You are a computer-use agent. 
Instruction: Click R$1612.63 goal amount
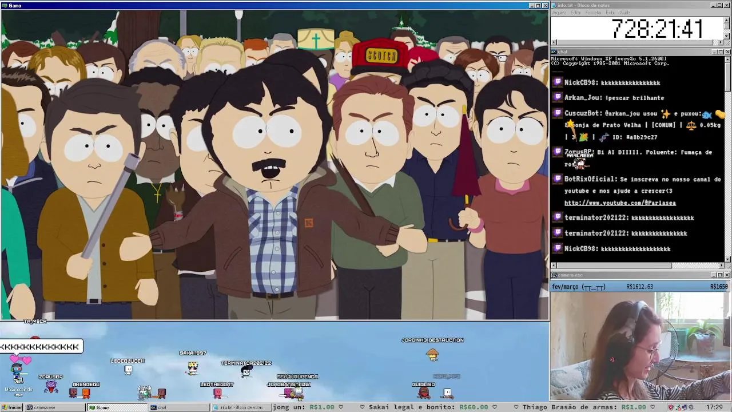[639, 287]
